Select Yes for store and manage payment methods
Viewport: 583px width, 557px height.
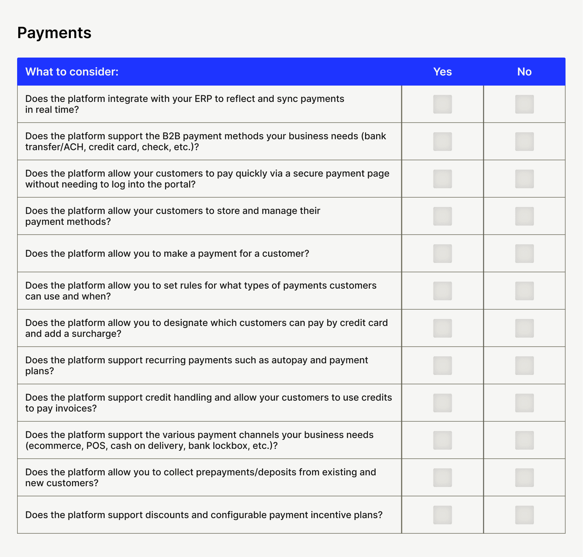tap(443, 216)
